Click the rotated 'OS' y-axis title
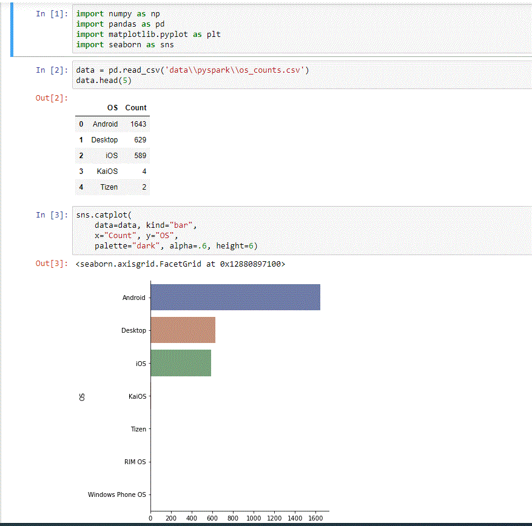Screen dimensions: 532x526 tap(82, 397)
